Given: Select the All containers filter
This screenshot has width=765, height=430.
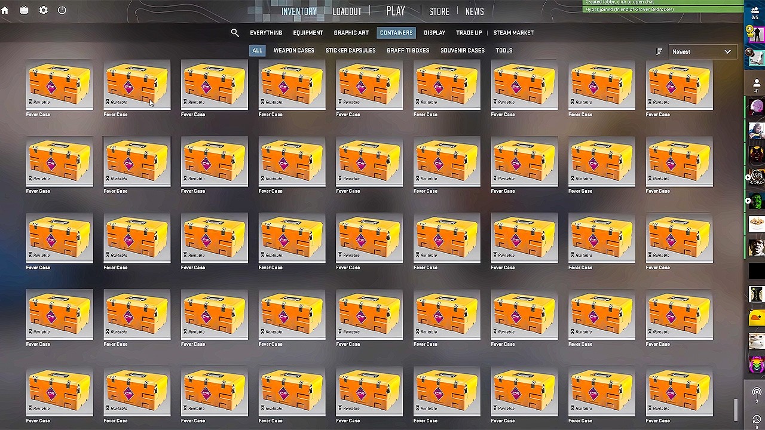Looking at the screenshot, I should [x=257, y=51].
